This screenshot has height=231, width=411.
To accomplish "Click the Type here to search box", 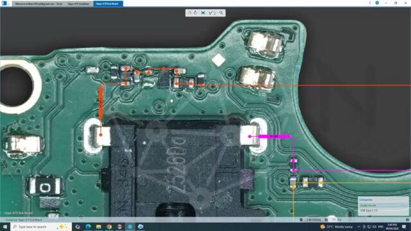I will (x=41, y=227).
